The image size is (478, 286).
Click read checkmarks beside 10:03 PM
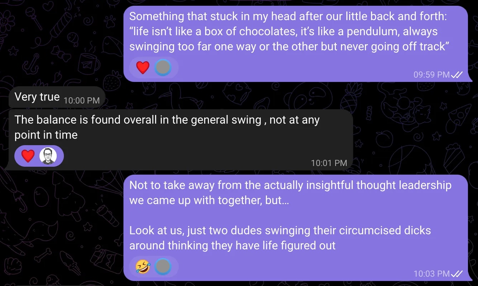(x=457, y=274)
